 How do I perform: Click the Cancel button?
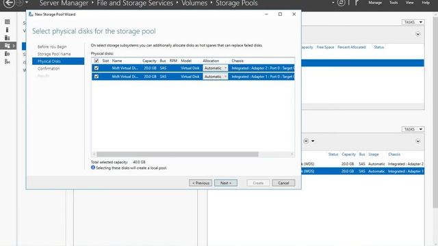point(283,183)
